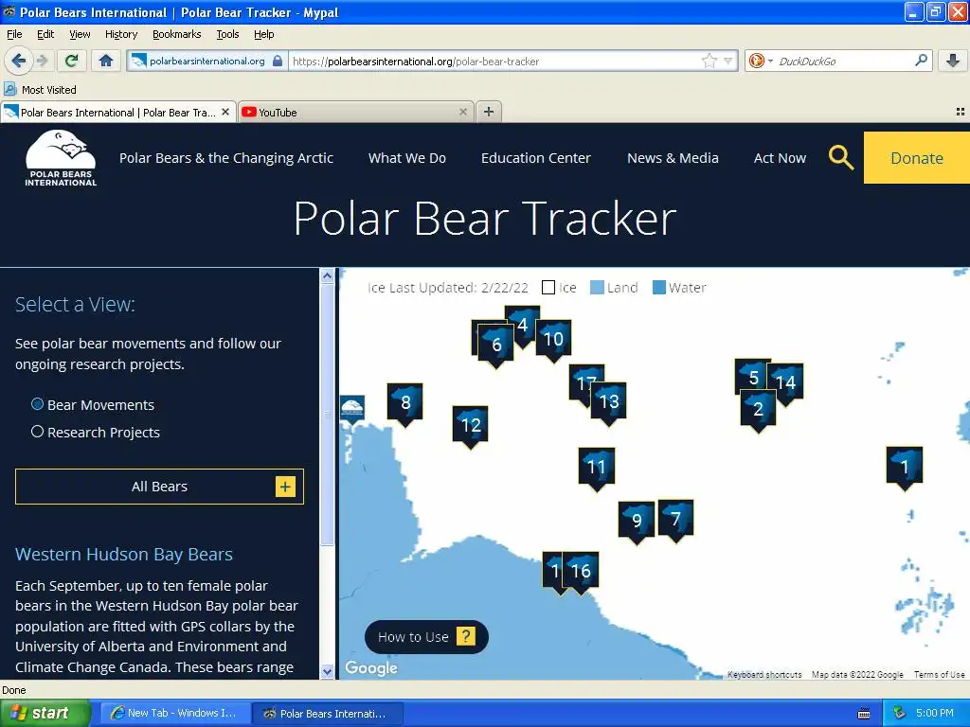Open the Downloads arrow icon in toolbar

953,61
